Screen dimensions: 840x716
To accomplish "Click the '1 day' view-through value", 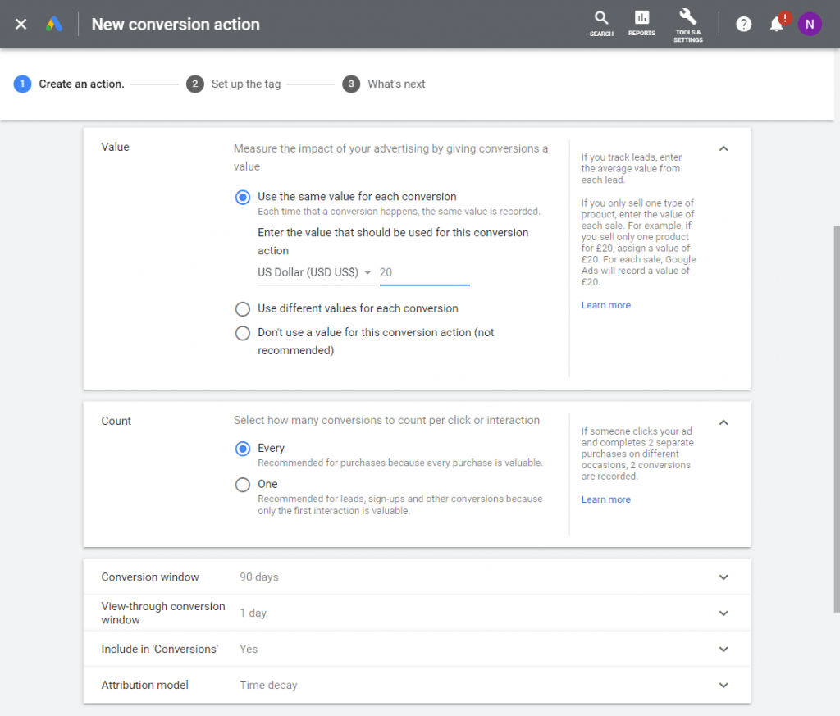I will tap(253, 613).
